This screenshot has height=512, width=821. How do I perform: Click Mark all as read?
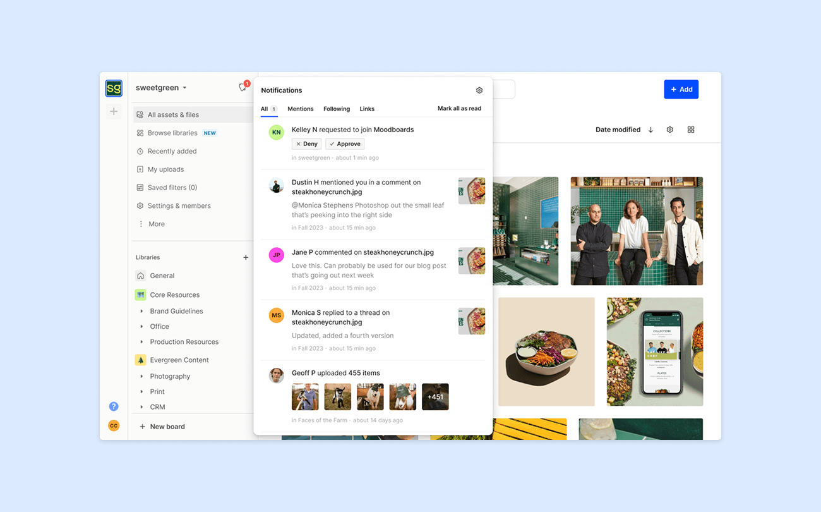point(459,109)
